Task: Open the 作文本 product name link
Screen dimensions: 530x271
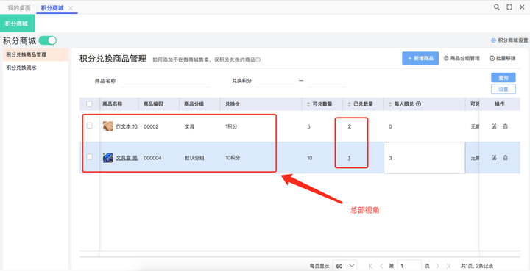Action: pos(127,127)
